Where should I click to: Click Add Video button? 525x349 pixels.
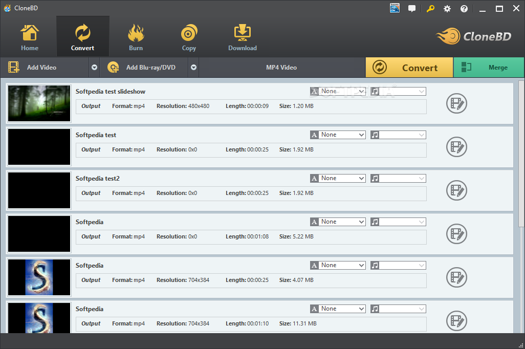coord(45,68)
